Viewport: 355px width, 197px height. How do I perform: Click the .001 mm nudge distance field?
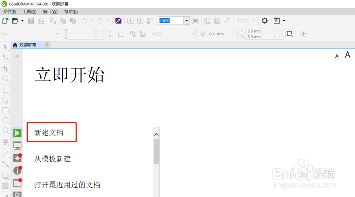(219, 34)
